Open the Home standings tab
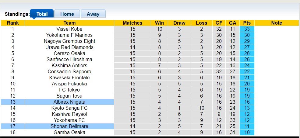Screen dimensions: 300x138 pos(67,14)
